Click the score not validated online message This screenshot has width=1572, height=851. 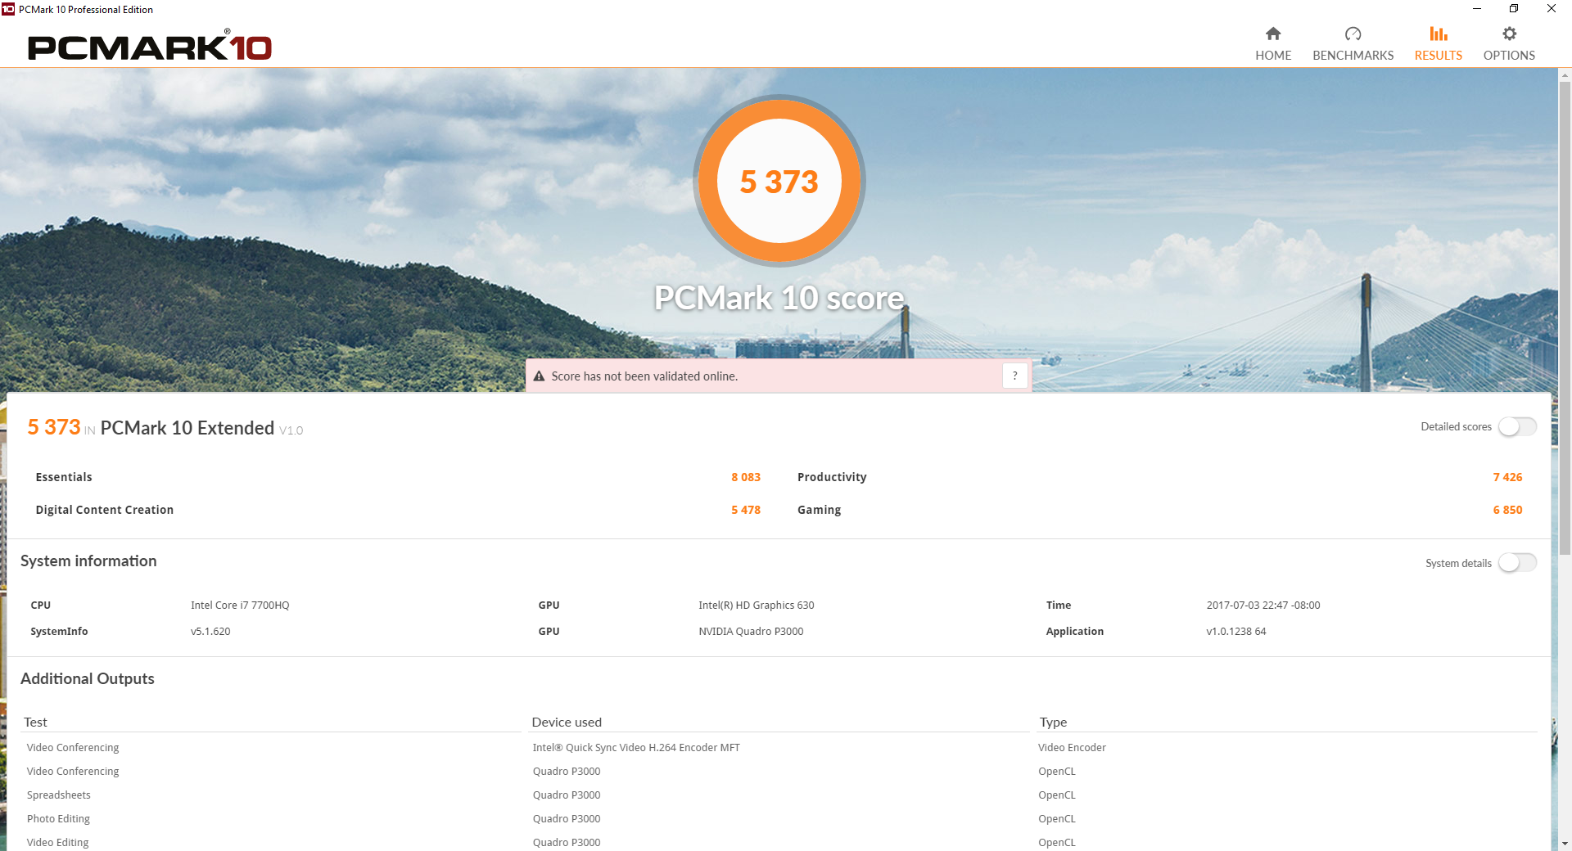pos(644,376)
